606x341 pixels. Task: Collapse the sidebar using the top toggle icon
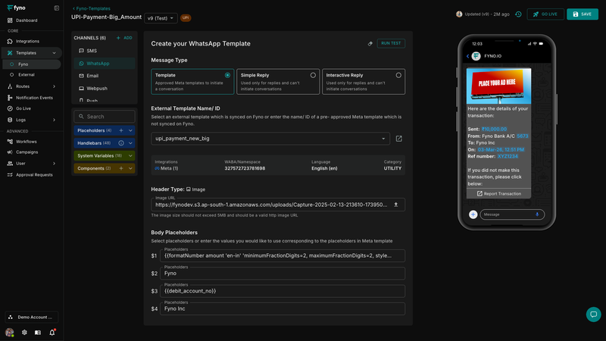pos(57,8)
